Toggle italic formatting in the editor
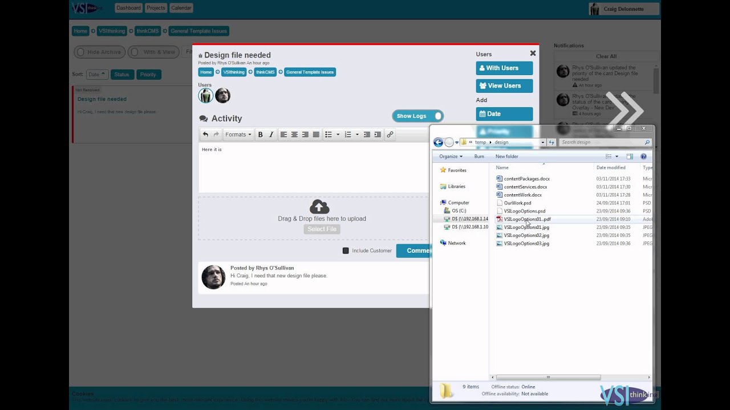The width and height of the screenshot is (730, 410). (x=271, y=134)
